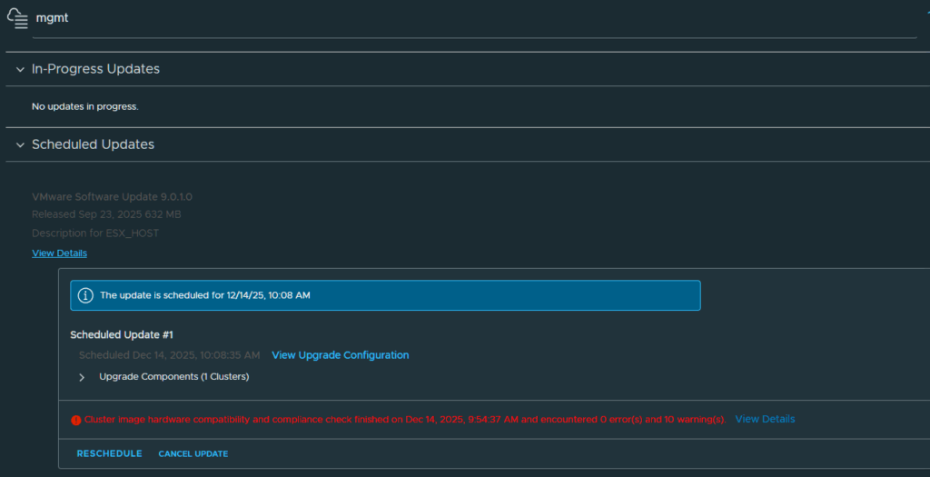The width and height of the screenshot is (930, 477).
Task: Click the Scheduled Updates heading label
Action: tap(94, 144)
